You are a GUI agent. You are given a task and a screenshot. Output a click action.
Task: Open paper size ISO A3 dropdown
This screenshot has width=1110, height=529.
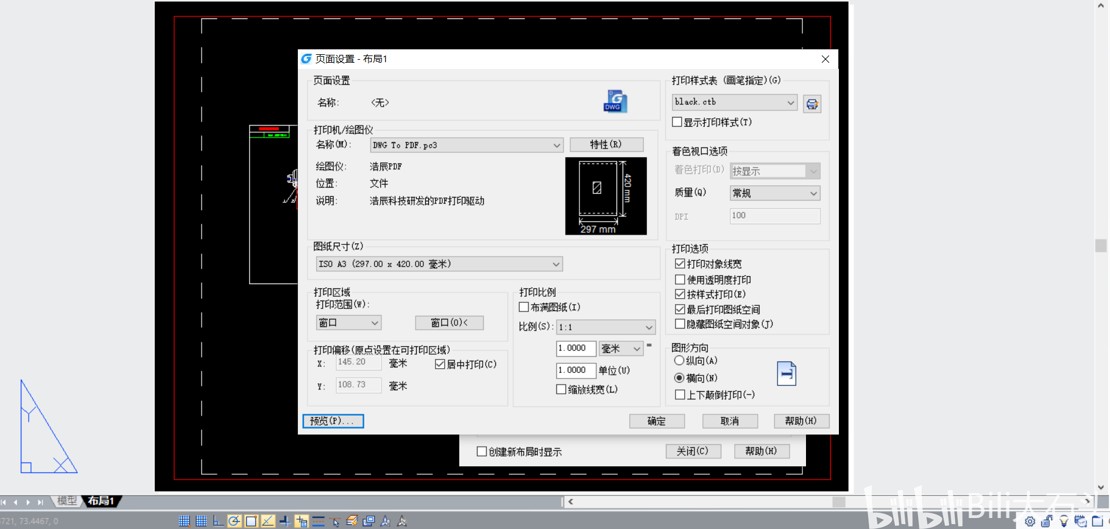(x=439, y=264)
